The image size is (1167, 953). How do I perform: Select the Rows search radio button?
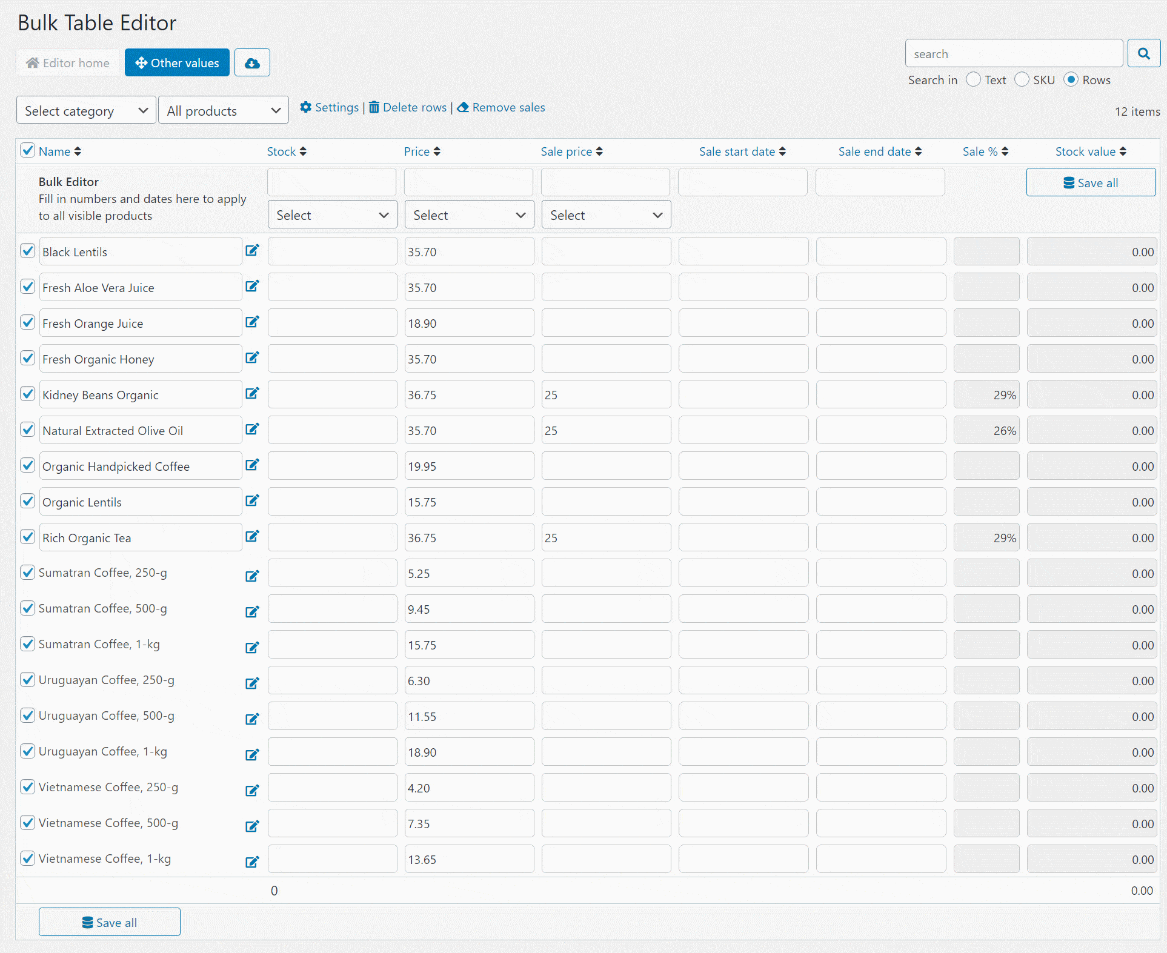tap(1071, 79)
